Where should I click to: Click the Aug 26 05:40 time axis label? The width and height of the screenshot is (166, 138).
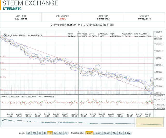coord(84,115)
